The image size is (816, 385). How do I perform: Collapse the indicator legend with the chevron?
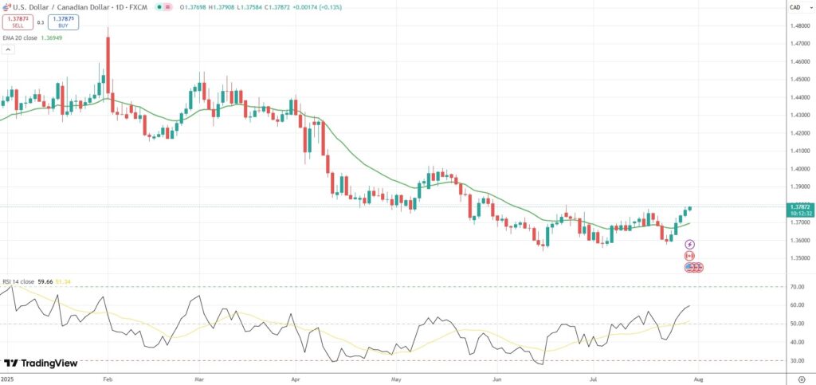(x=8, y=50)
